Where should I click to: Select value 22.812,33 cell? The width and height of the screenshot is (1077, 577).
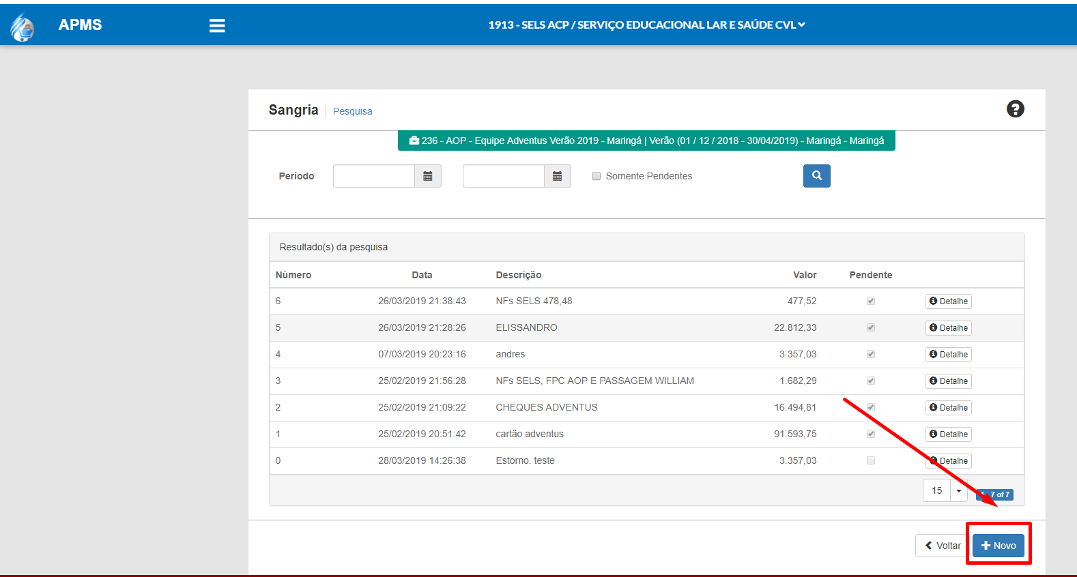pos(795,327)
